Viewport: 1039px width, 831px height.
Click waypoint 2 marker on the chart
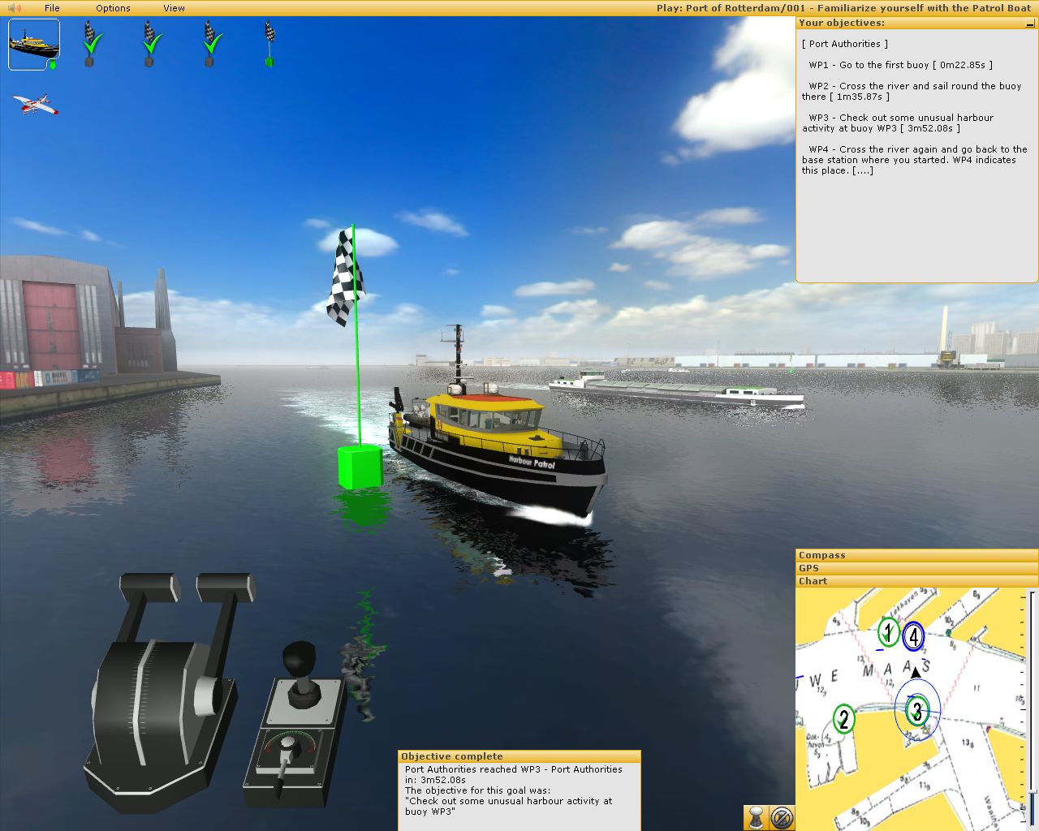tap(844, 719)
